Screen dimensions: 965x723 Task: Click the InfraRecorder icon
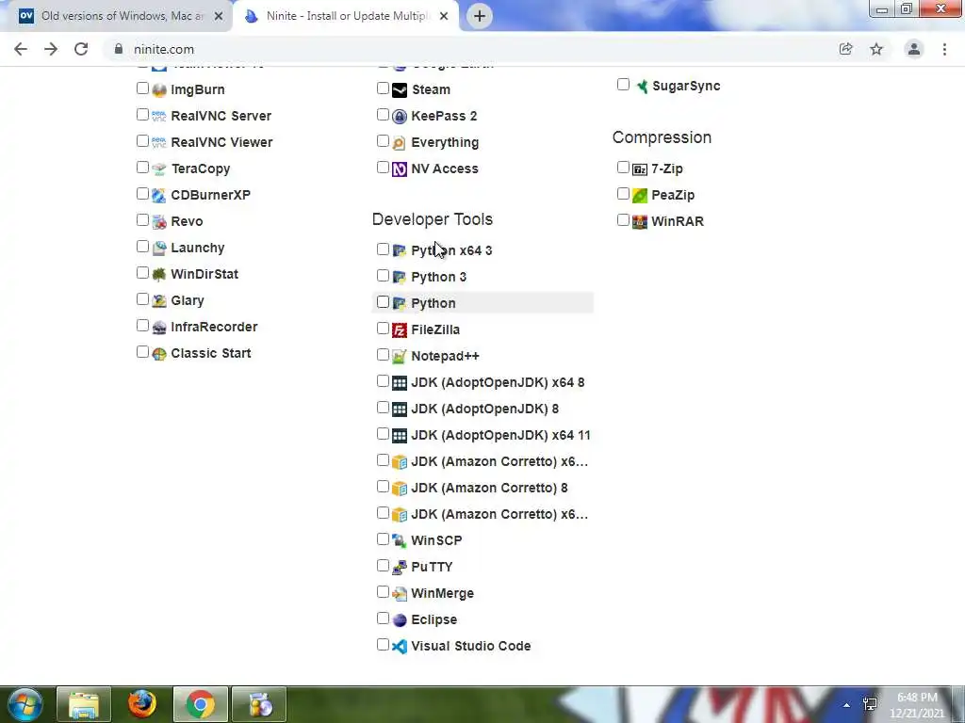coord(159,328)
